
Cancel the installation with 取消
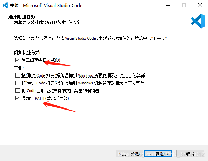[190, 154]
